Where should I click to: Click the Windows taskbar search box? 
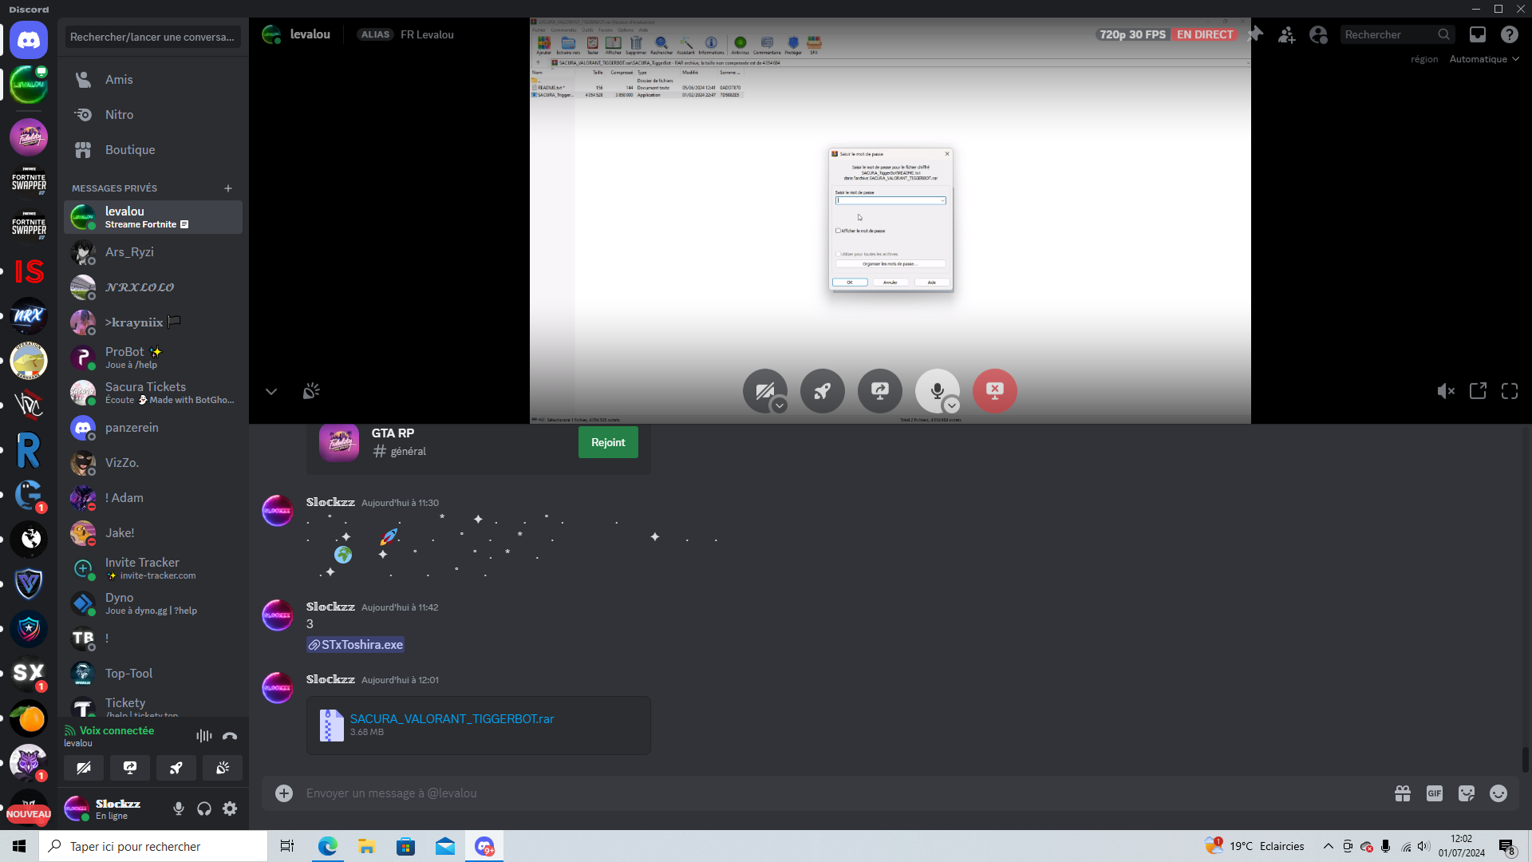click(x=153, y=846)
